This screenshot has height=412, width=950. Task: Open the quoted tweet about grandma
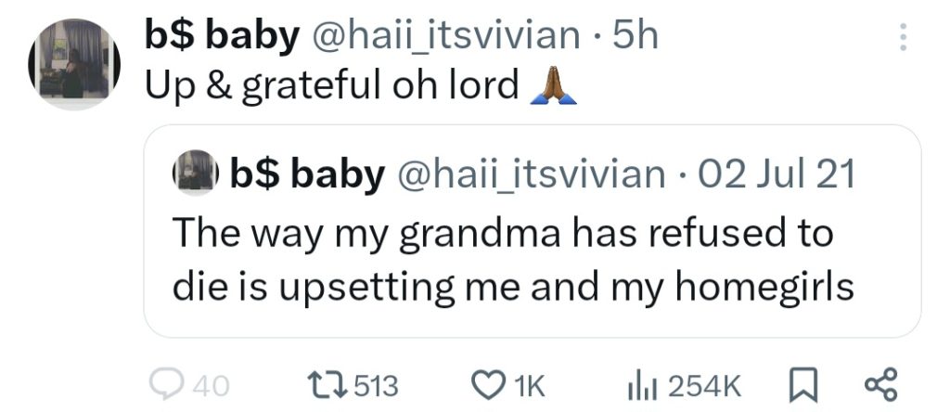coord(512,261)
